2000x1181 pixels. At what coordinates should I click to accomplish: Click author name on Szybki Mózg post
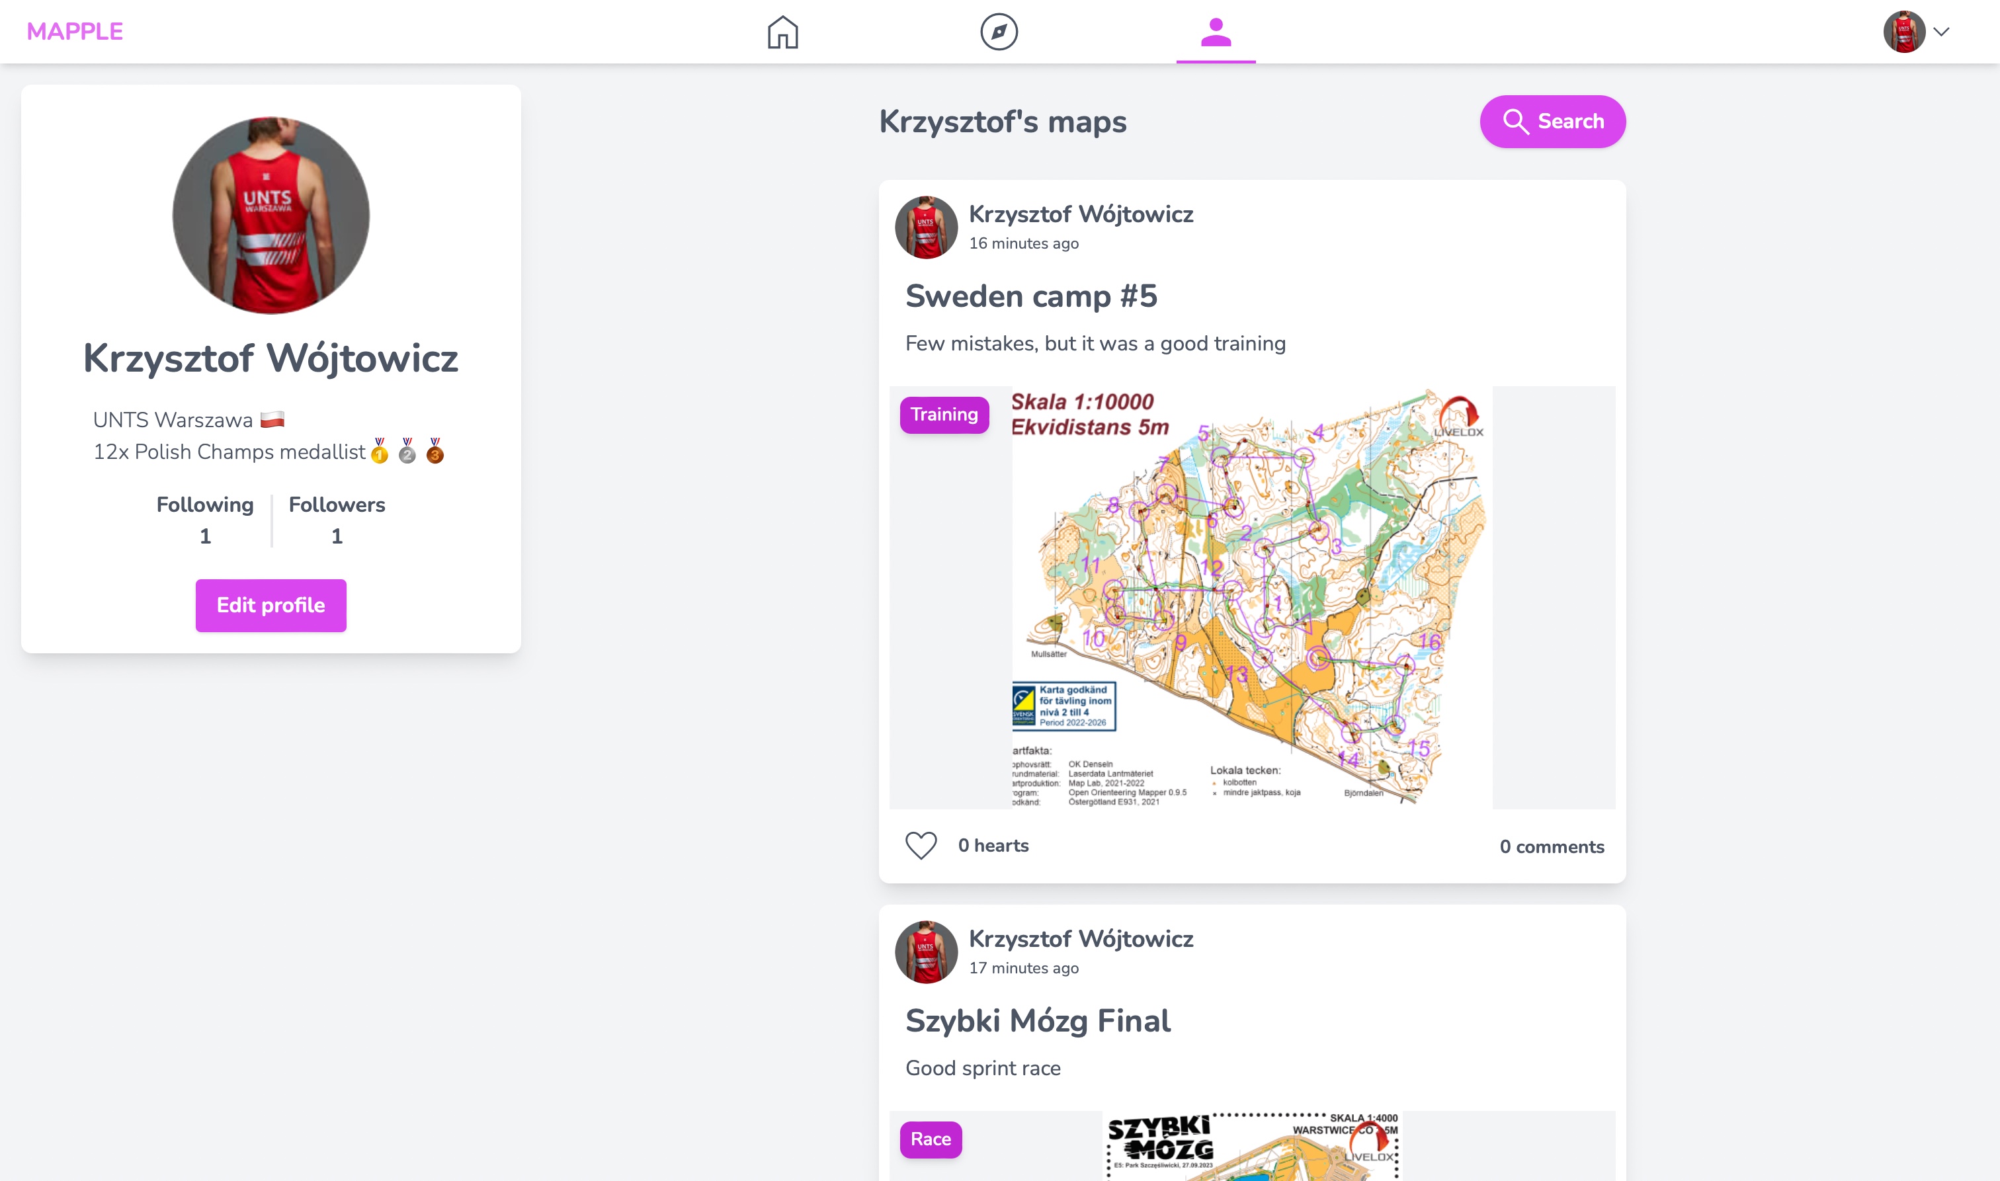click(1081, 939)
